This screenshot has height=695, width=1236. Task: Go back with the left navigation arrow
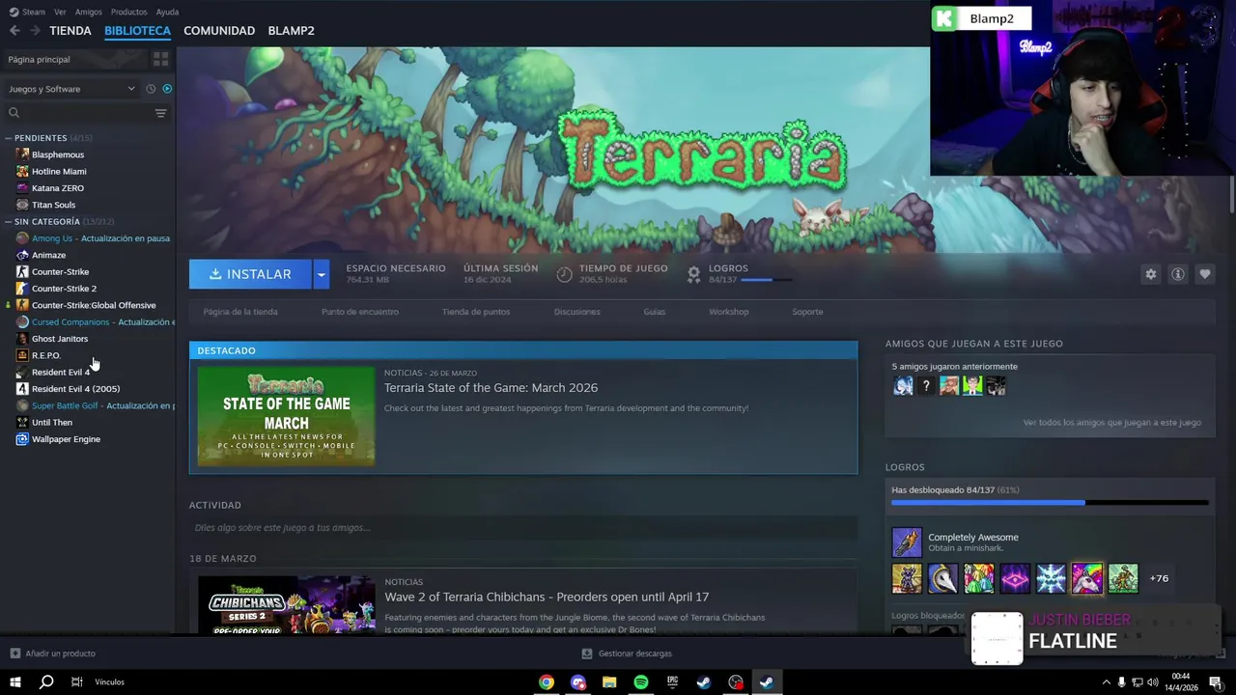14,31
